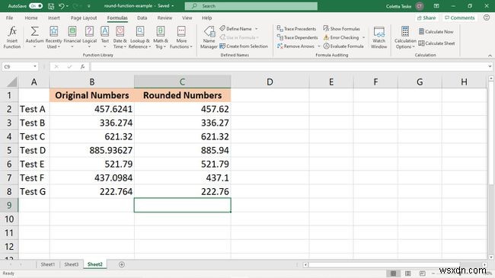Switch to Sheet1 tab
Image resolution: width=495 pixels, height=278 pixels.
pos(48,264)
